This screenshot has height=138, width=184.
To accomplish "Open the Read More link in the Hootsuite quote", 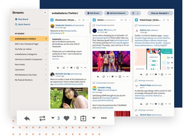I will click(56, 59).
